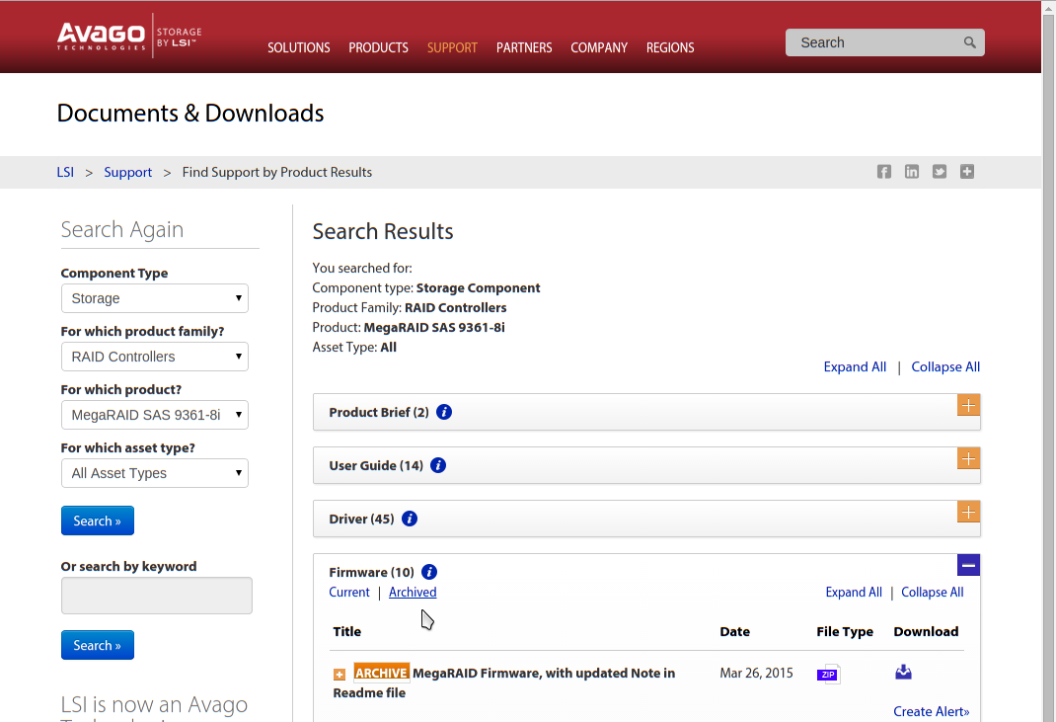The image size is (1056, 722).
Task: Share page on Facebook icon
Action: click(x=883, y=172)
